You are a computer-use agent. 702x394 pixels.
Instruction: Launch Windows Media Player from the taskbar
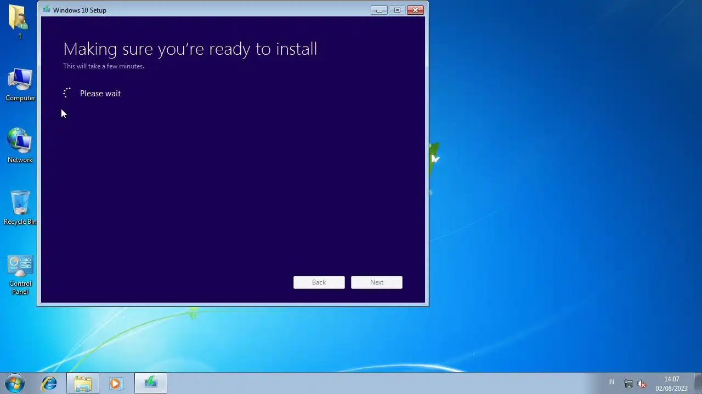pos(116,384)
